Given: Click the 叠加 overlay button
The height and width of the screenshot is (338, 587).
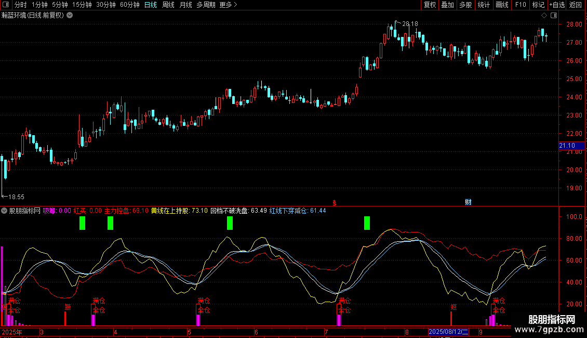Looking at the screenshot, I should [447, 5].
